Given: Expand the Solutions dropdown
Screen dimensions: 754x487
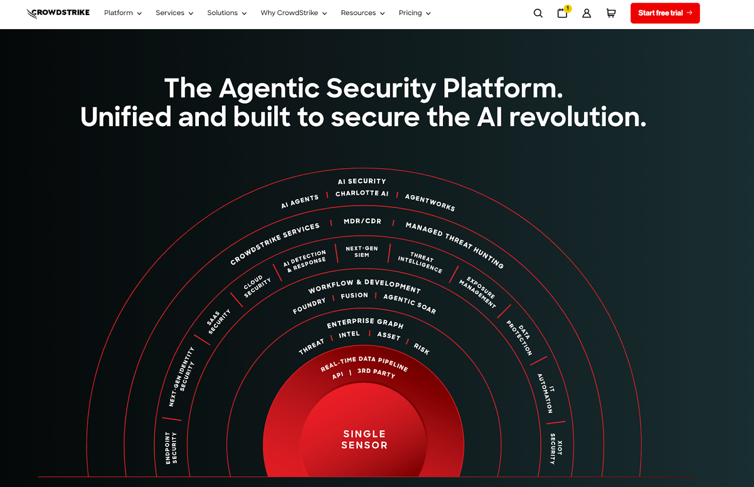Looking at the screenshot, I should coord(227,13).
